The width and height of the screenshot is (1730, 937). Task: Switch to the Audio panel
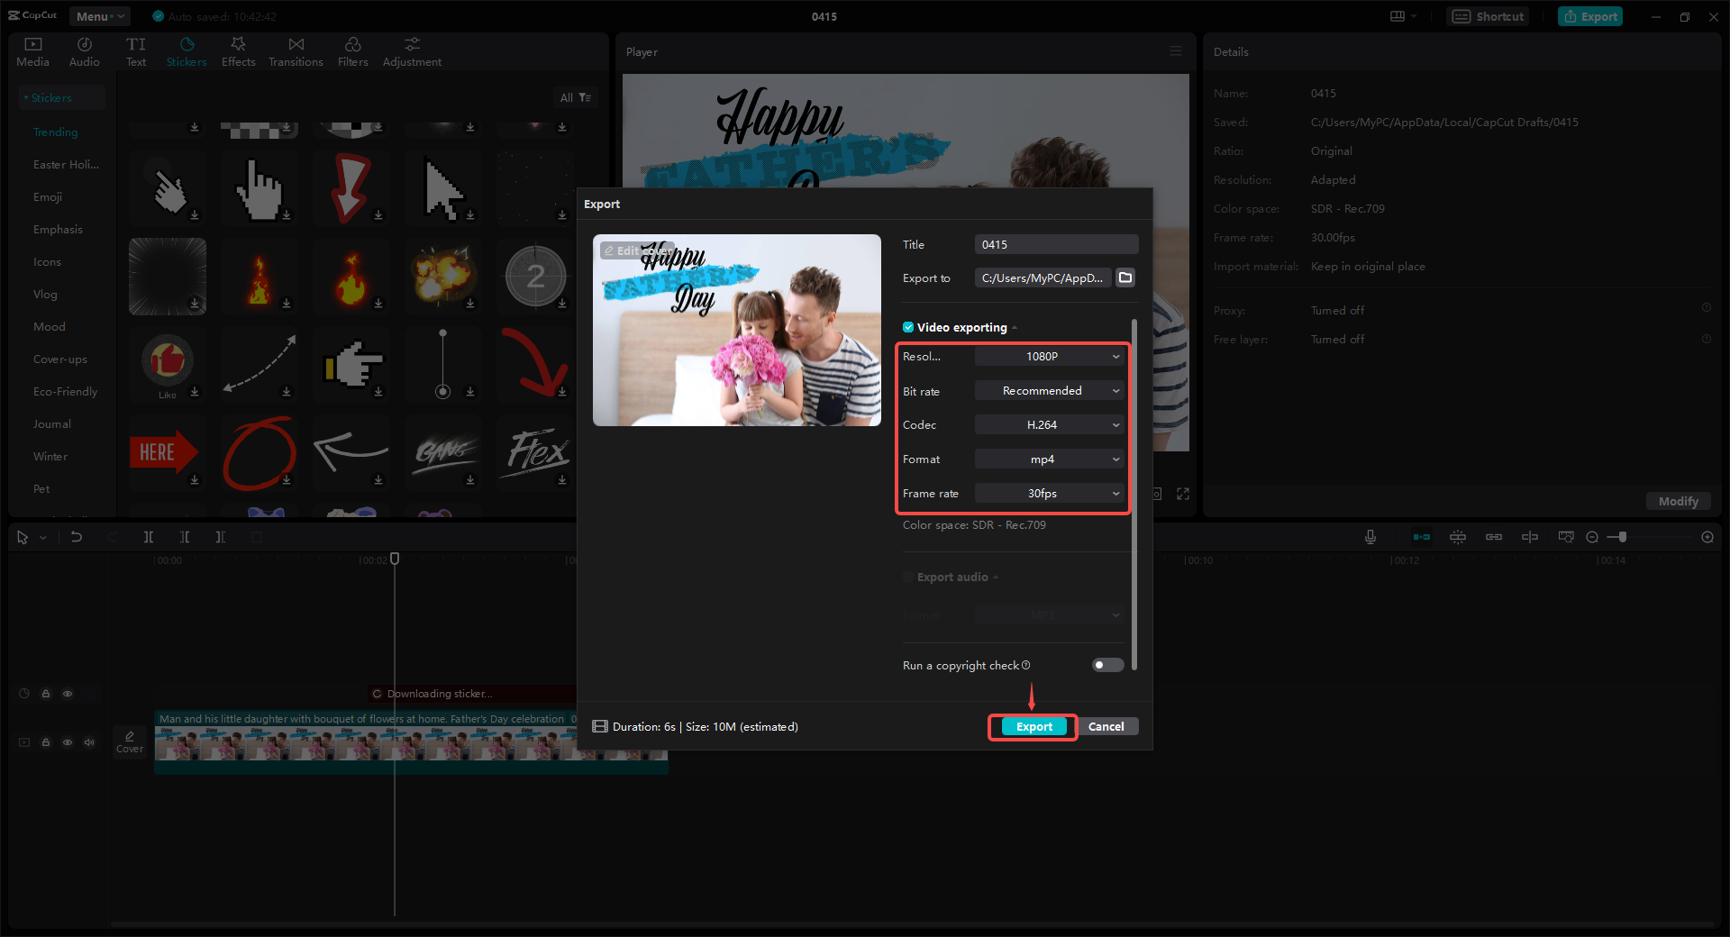tap(84, 50)
